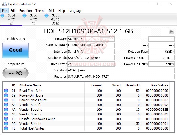177x135 pixels.
Task: Click the Attribute Name column header
Action: [x=51, y=85]
